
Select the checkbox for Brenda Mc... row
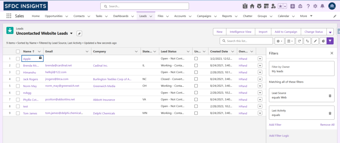tap(18, 65)
